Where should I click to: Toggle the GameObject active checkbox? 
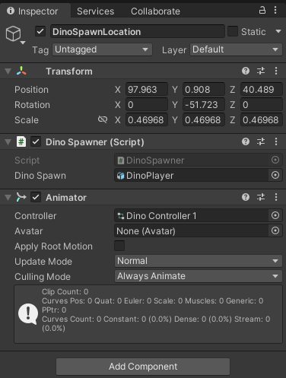(x=40, y=32)
